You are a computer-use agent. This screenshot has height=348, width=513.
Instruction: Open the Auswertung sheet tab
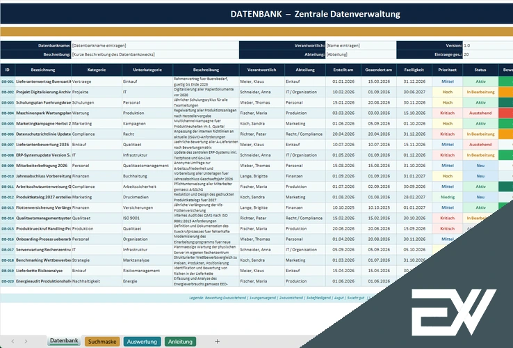pyautogui.click(x=142, y=342)
